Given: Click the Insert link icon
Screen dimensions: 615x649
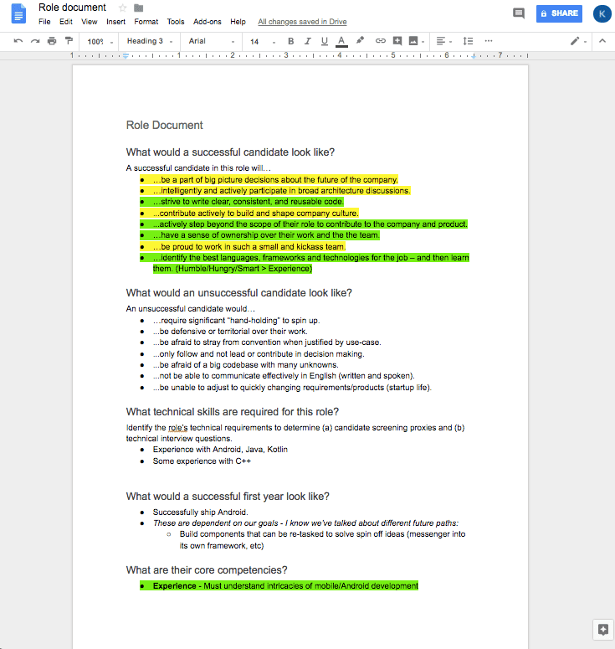Looking at the screenshot, I should point(380,40).
